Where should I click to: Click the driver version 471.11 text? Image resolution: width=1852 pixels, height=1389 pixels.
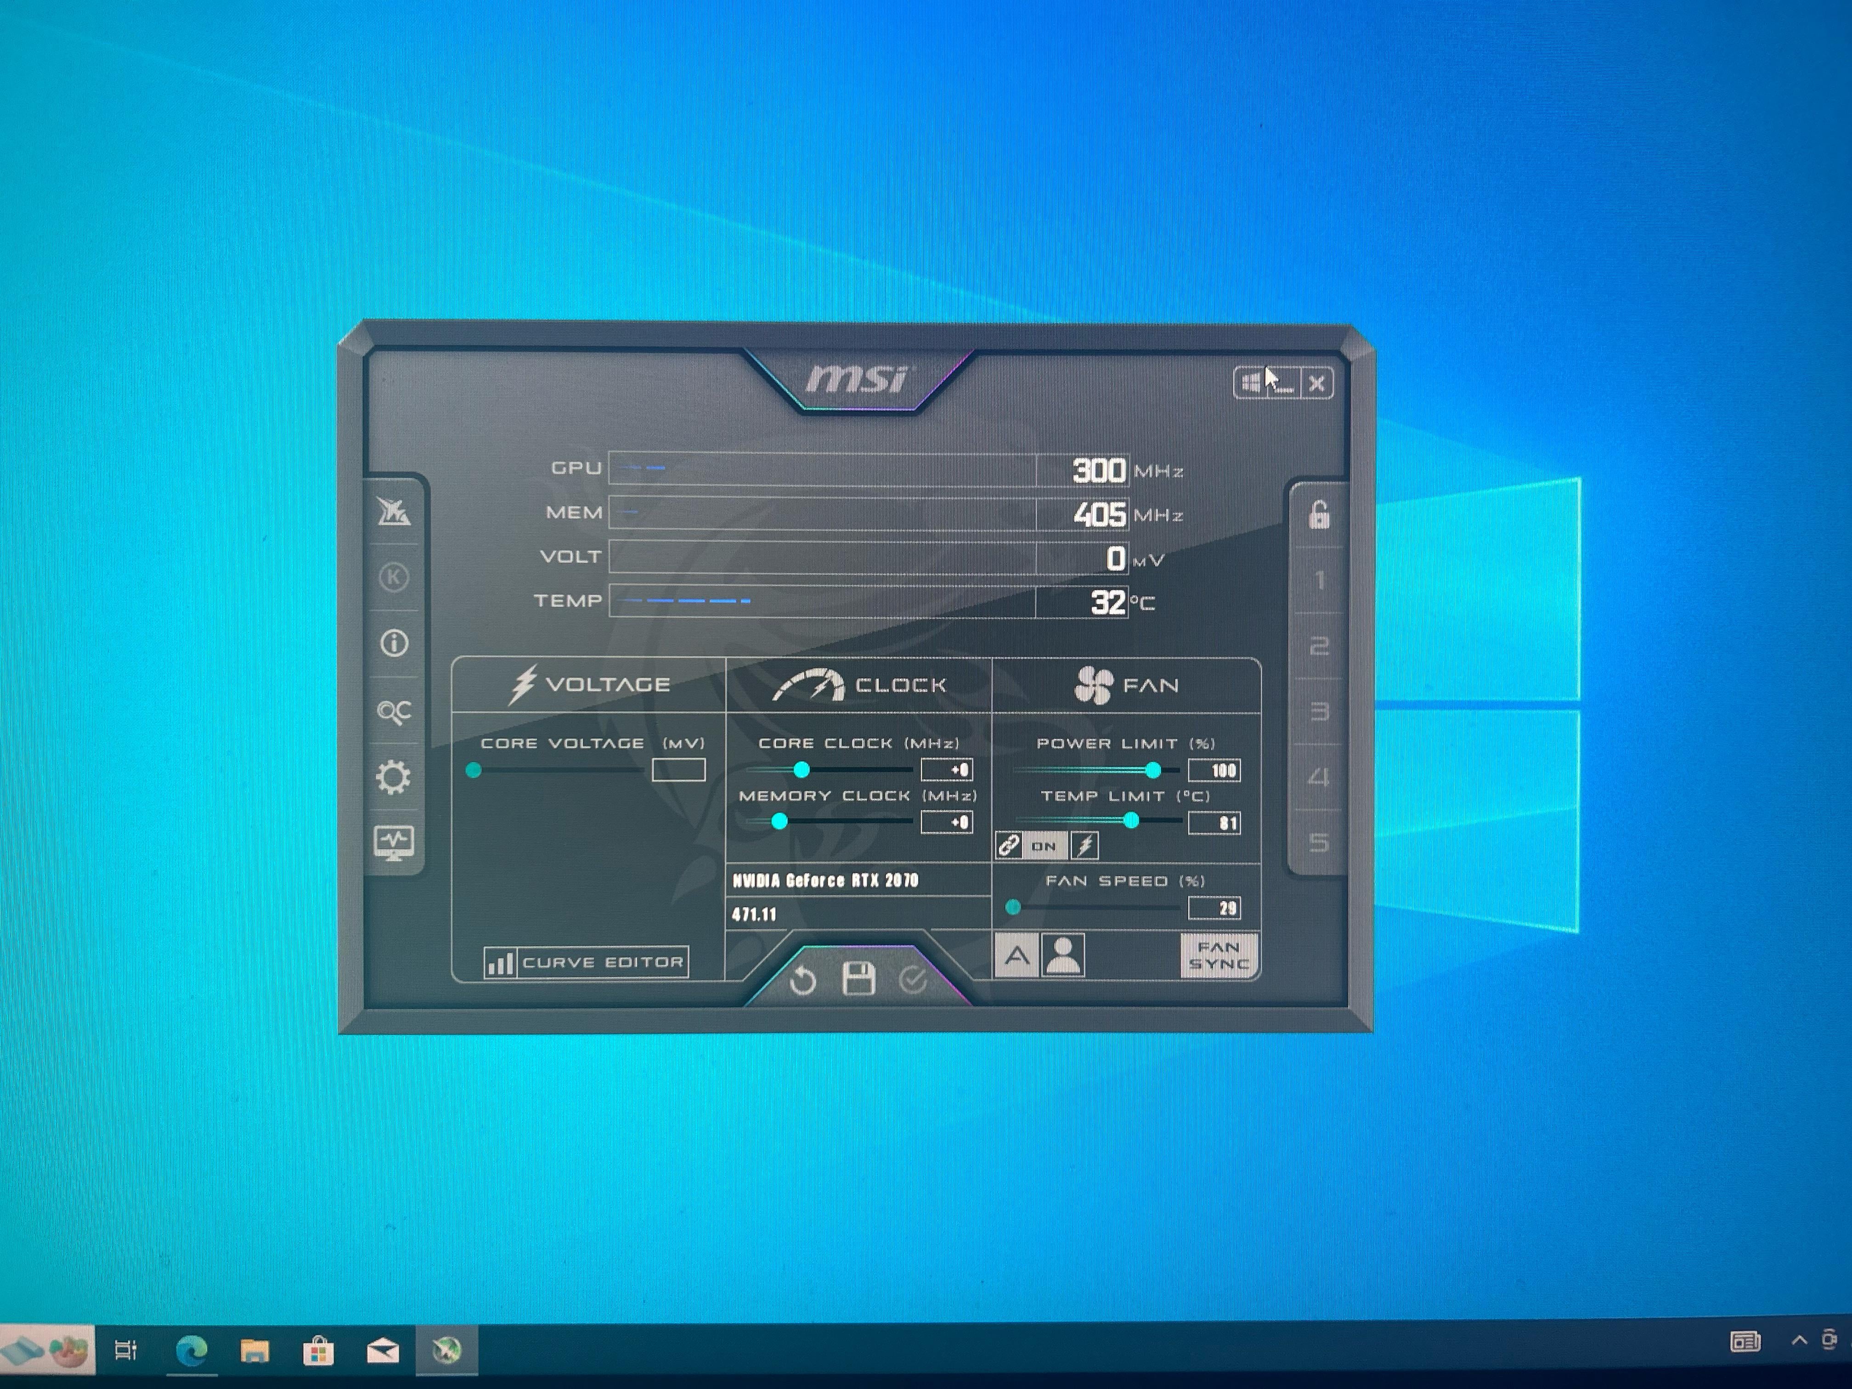click(754, 914)
